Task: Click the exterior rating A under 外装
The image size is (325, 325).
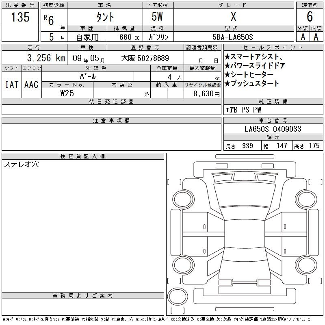Action: 303,37
